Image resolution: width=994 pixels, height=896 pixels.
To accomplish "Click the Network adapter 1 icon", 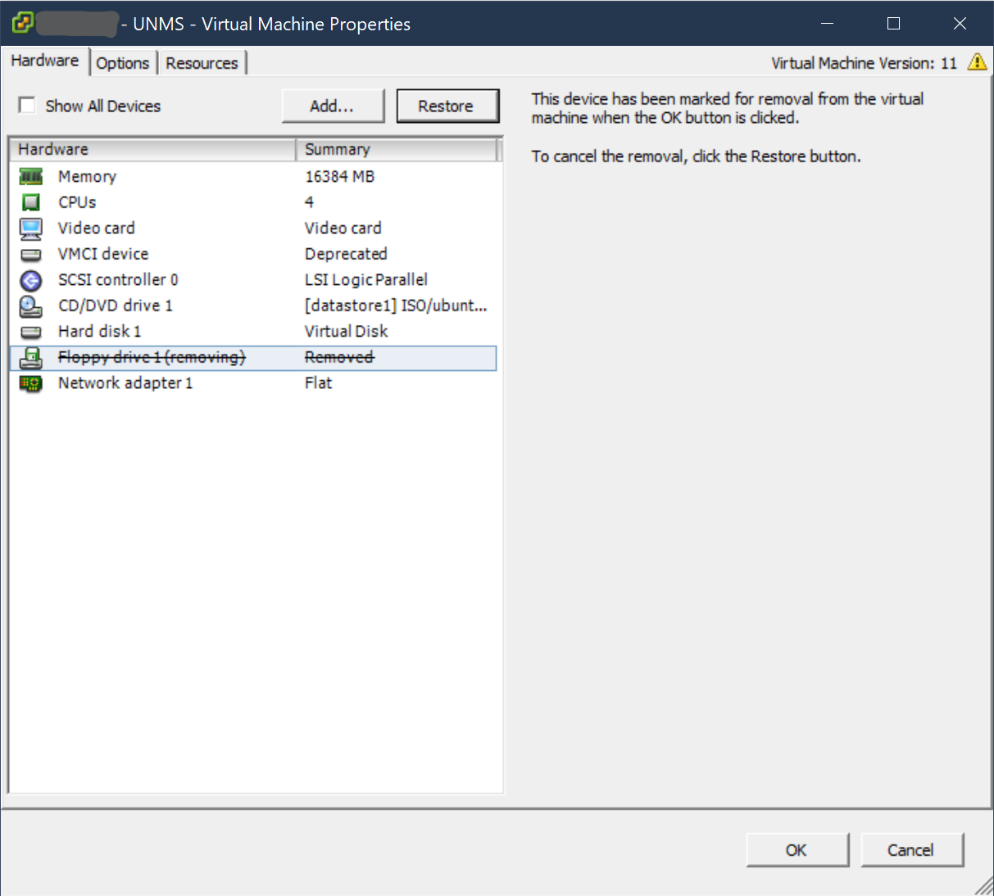I will click(30, 382).
